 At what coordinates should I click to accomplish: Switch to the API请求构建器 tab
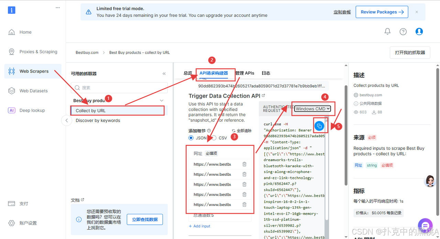214,73
